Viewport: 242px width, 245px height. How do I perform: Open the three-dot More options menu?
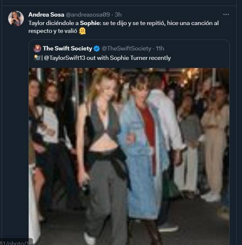[226, 15]
